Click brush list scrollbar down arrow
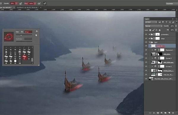Screen dimensions: 178x115 point(32,63)
